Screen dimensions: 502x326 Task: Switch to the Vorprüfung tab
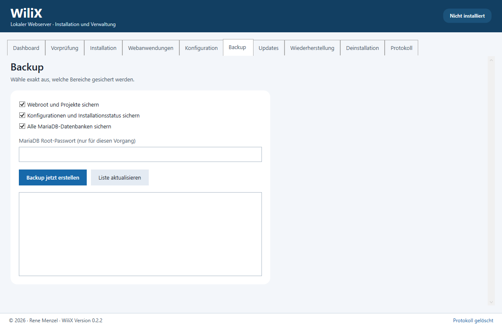(65, 48)
